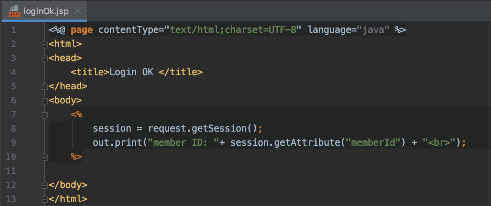This screenshot has height=206, width=491.
Task: Click the getSession method call
Action: point(224,128)
